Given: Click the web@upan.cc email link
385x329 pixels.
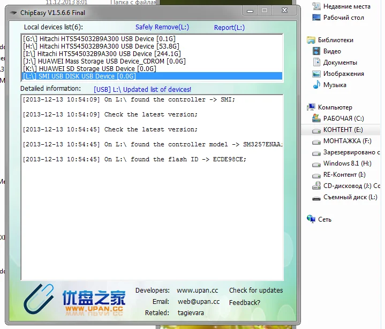Looking at the screenshot, I should pos(199,302).
